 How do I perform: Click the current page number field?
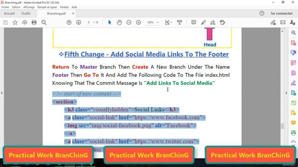88,22
